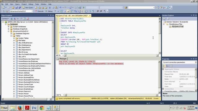Click the Object Explorer vertical scrollbar

coord(53,59)
